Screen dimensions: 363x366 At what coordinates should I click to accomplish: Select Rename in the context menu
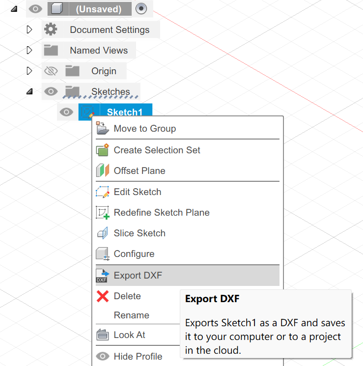[131, 315]
